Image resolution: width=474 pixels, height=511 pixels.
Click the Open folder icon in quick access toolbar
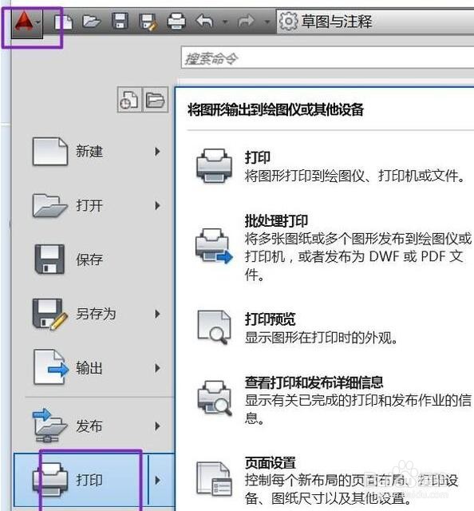pos(92,22)
